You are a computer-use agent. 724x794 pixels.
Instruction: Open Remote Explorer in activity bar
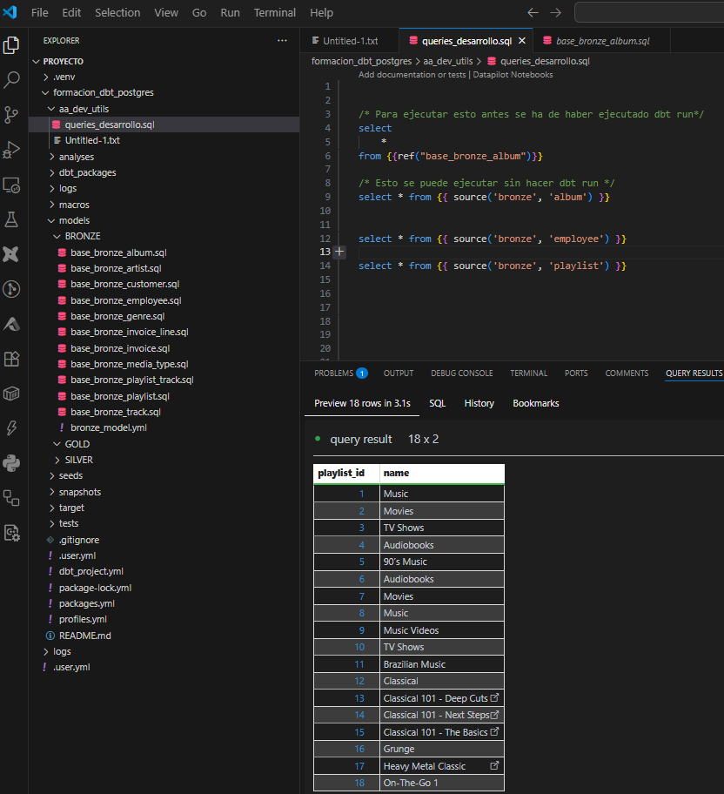click(x=12, y=185)
